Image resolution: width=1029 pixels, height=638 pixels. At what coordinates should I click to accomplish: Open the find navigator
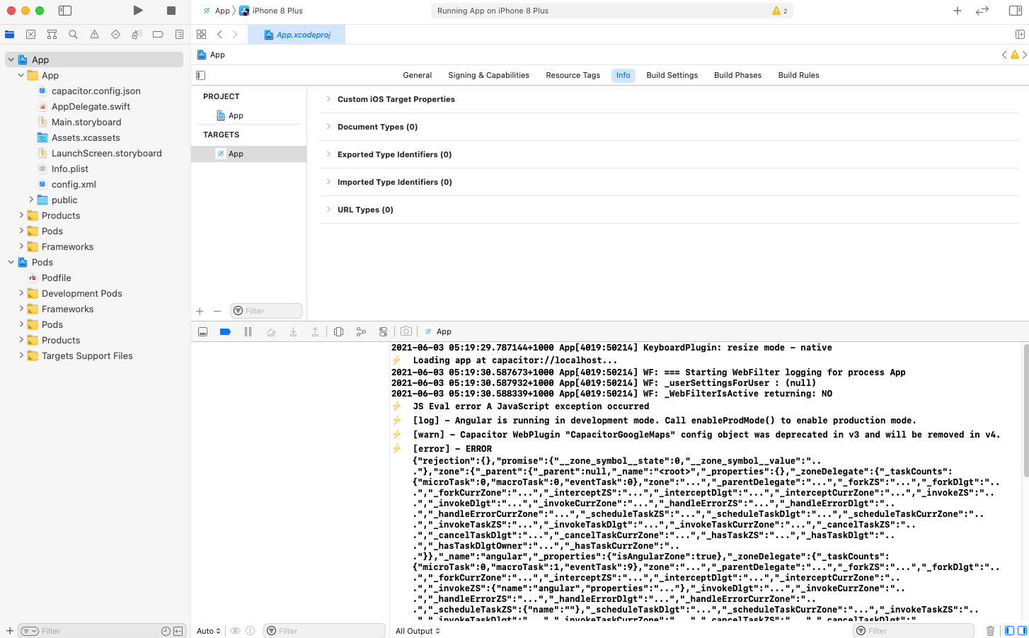coord(73,34)
